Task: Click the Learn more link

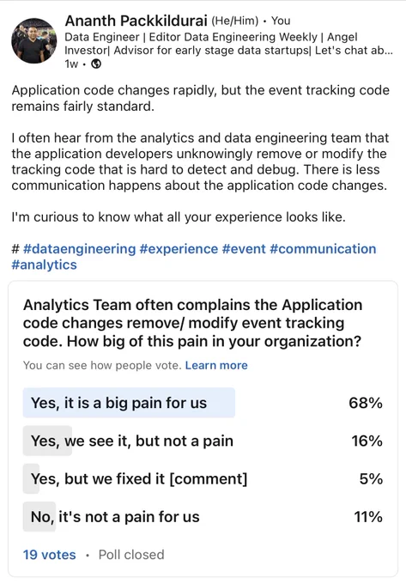Action: (216, 365)
